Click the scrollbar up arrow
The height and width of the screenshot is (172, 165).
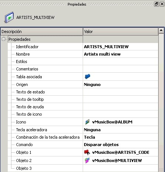coord(161,30)
